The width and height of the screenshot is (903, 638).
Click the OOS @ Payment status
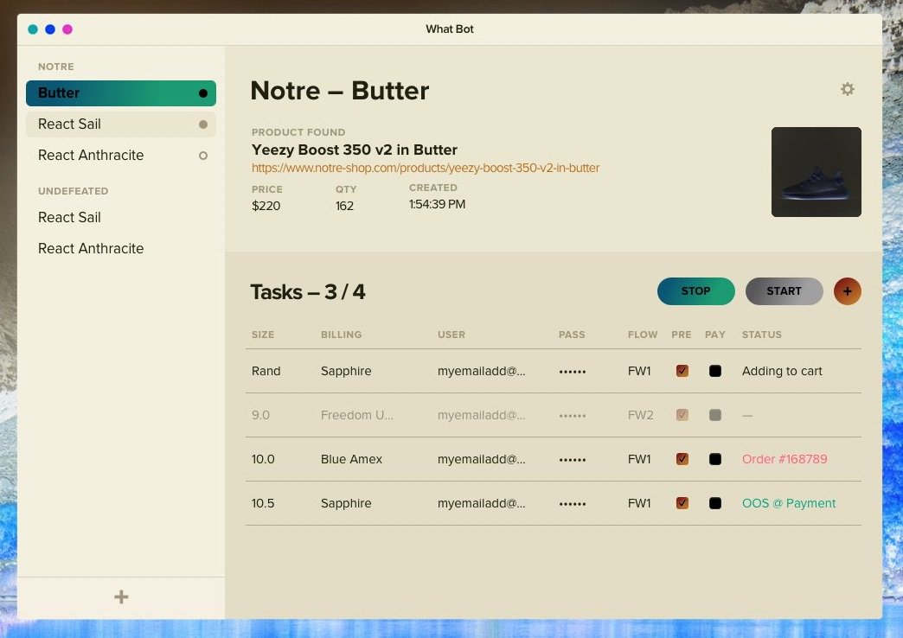[x=789, y=503]
